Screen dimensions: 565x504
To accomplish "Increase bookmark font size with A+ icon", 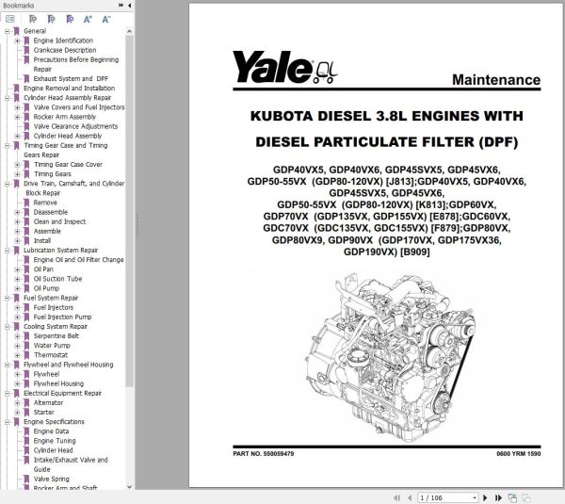I will pos(88,19).
